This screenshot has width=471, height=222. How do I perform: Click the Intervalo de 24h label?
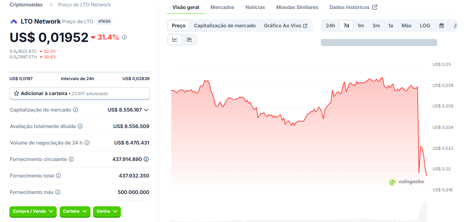(77, 79)
